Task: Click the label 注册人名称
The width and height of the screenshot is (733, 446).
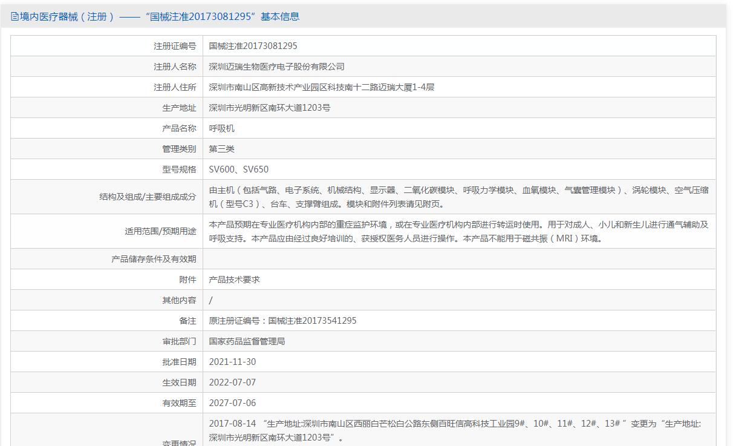Action: [x=175, y=67]
